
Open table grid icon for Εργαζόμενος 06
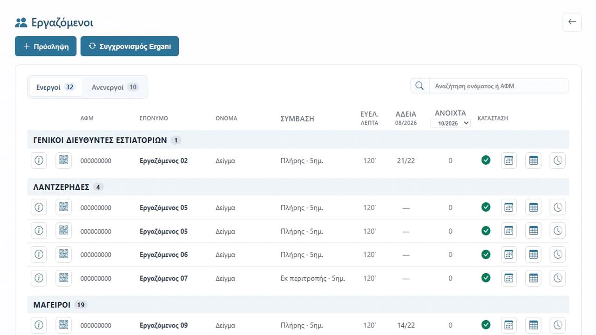(534, 255)
